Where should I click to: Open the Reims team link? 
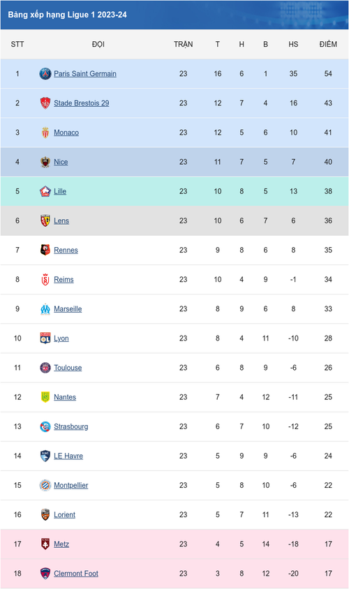[64, 279]
